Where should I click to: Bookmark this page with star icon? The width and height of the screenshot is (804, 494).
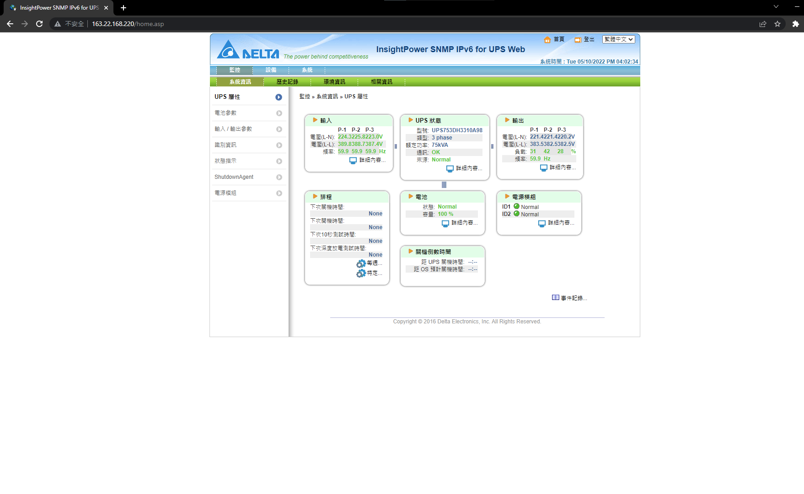(777, 24)
